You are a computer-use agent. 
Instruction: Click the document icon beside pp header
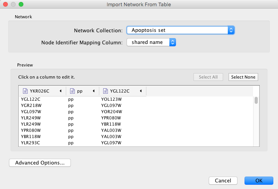point(72,91)
